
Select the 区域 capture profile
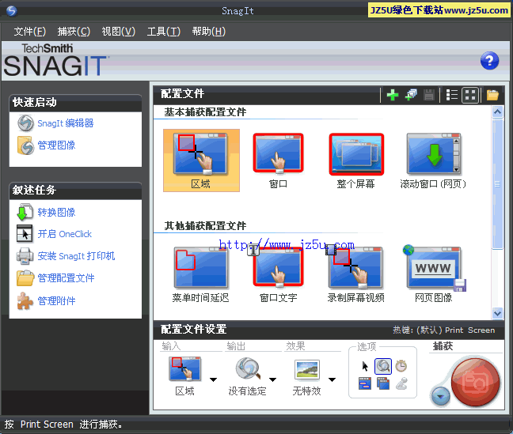(x=201, y=160)
